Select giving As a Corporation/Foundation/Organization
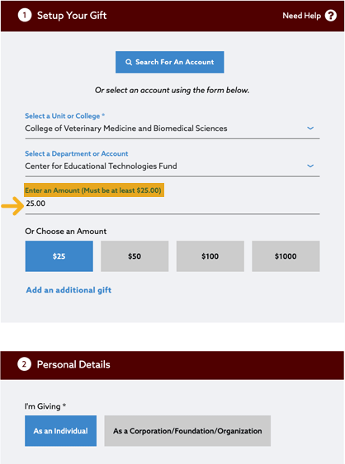 (187, 430)
